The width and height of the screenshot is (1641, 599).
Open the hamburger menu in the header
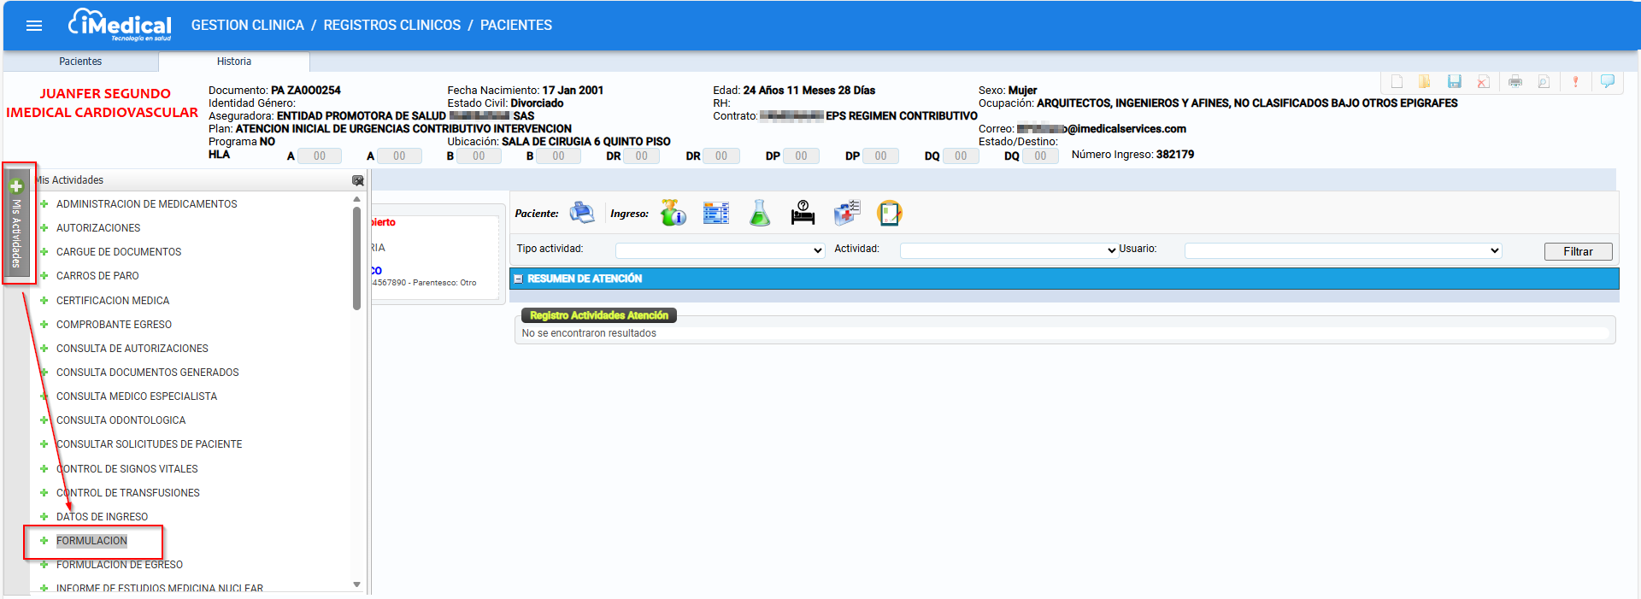coord(34,26)
